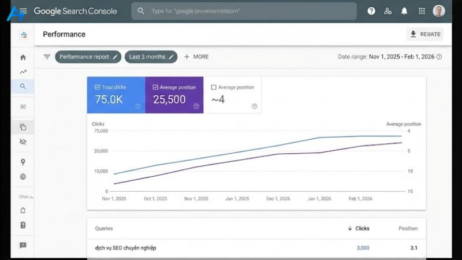
Task: Open the clipboard report sidebar icon
Action: click(x=23, y=225)
